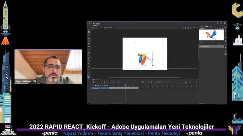This screenshot has width=243, height=136.
Task: Click the top icon in right panel strip
Action: [x=226, y=28]
